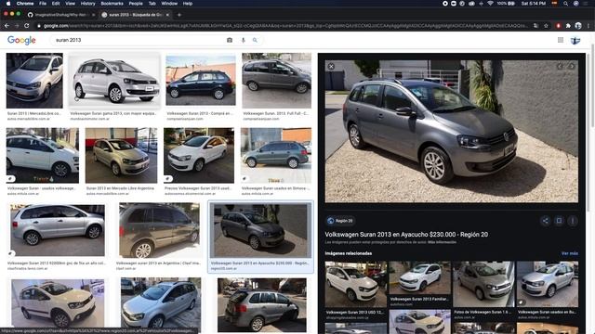Screen dimensions: 595x334
Task: Start voice search with microphone icon
Action: 244,40
